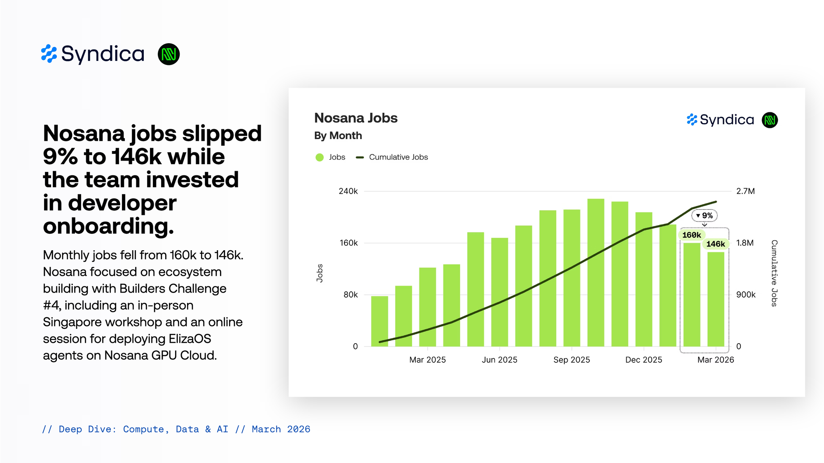Select the Mar 2025 axis label

[427, 360]
